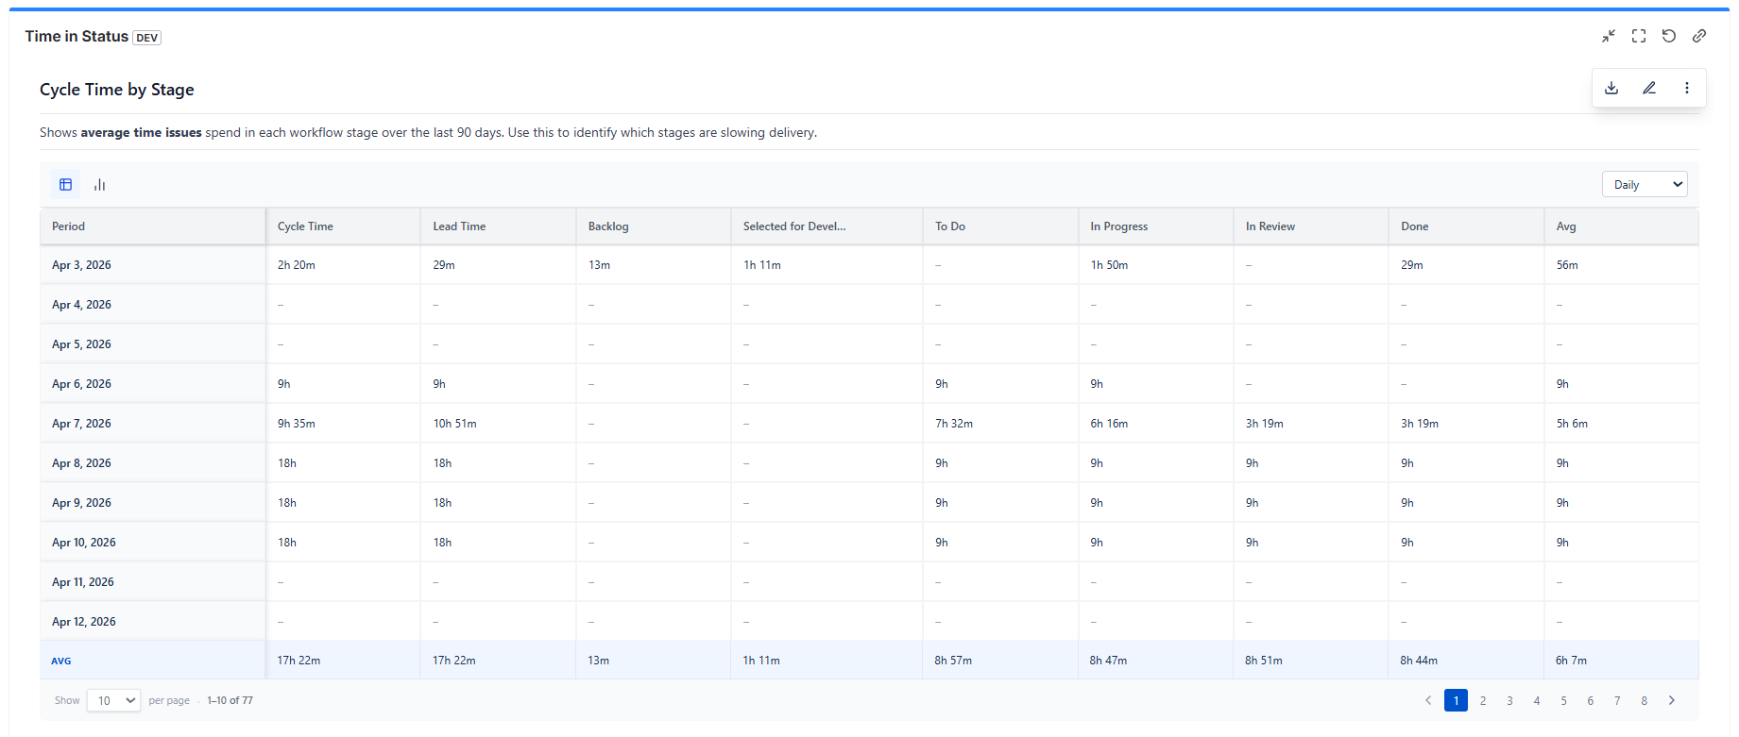Open more options three-dot menu
Image resolution: width=1739 pixels, height=737 pixels.
tap(1687, 88)
